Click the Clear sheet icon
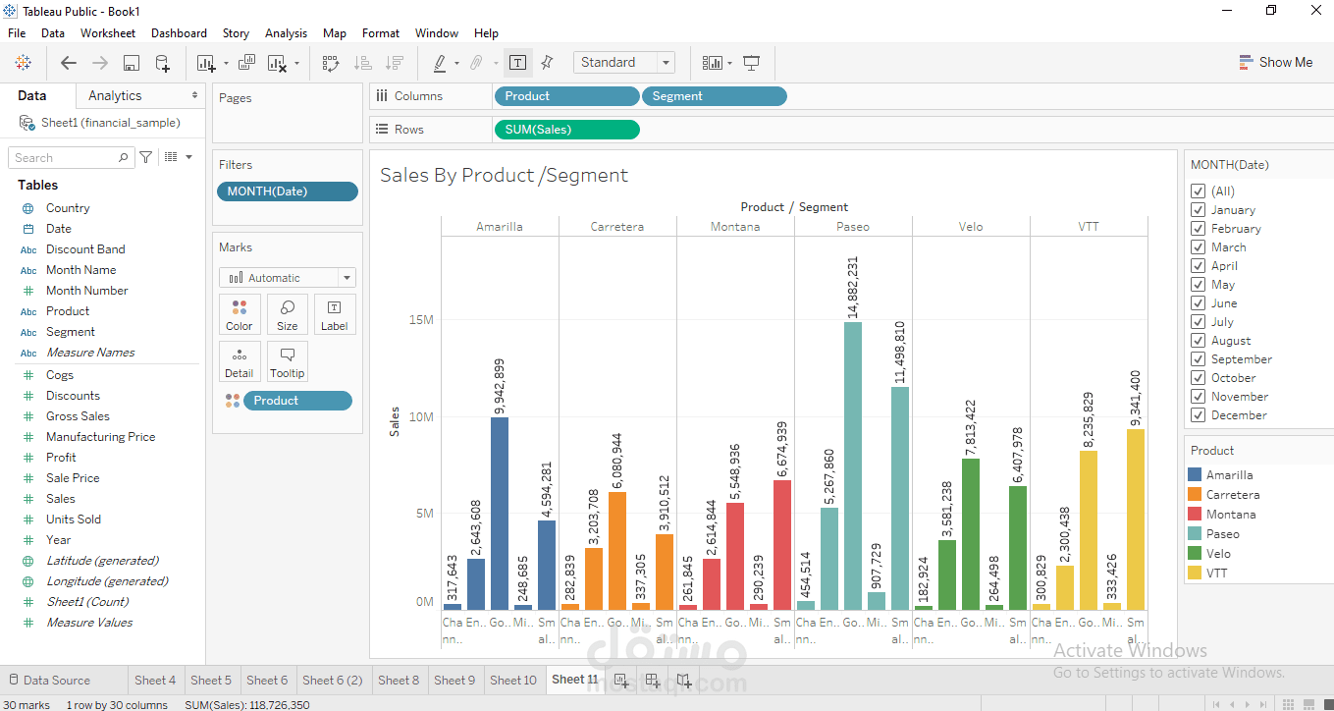Screen dimensions: 1334x711 (x=278, y=63)
